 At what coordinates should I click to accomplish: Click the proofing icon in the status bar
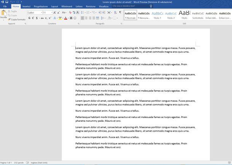pyautogui.click(x=27, y=163)
